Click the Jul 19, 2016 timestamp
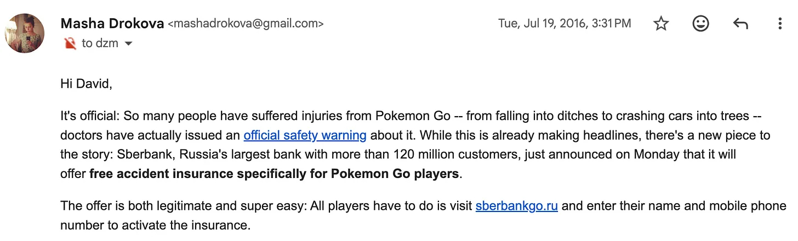Image resolution: width=798 pixels, height=241 pixels. coord(564,24)
